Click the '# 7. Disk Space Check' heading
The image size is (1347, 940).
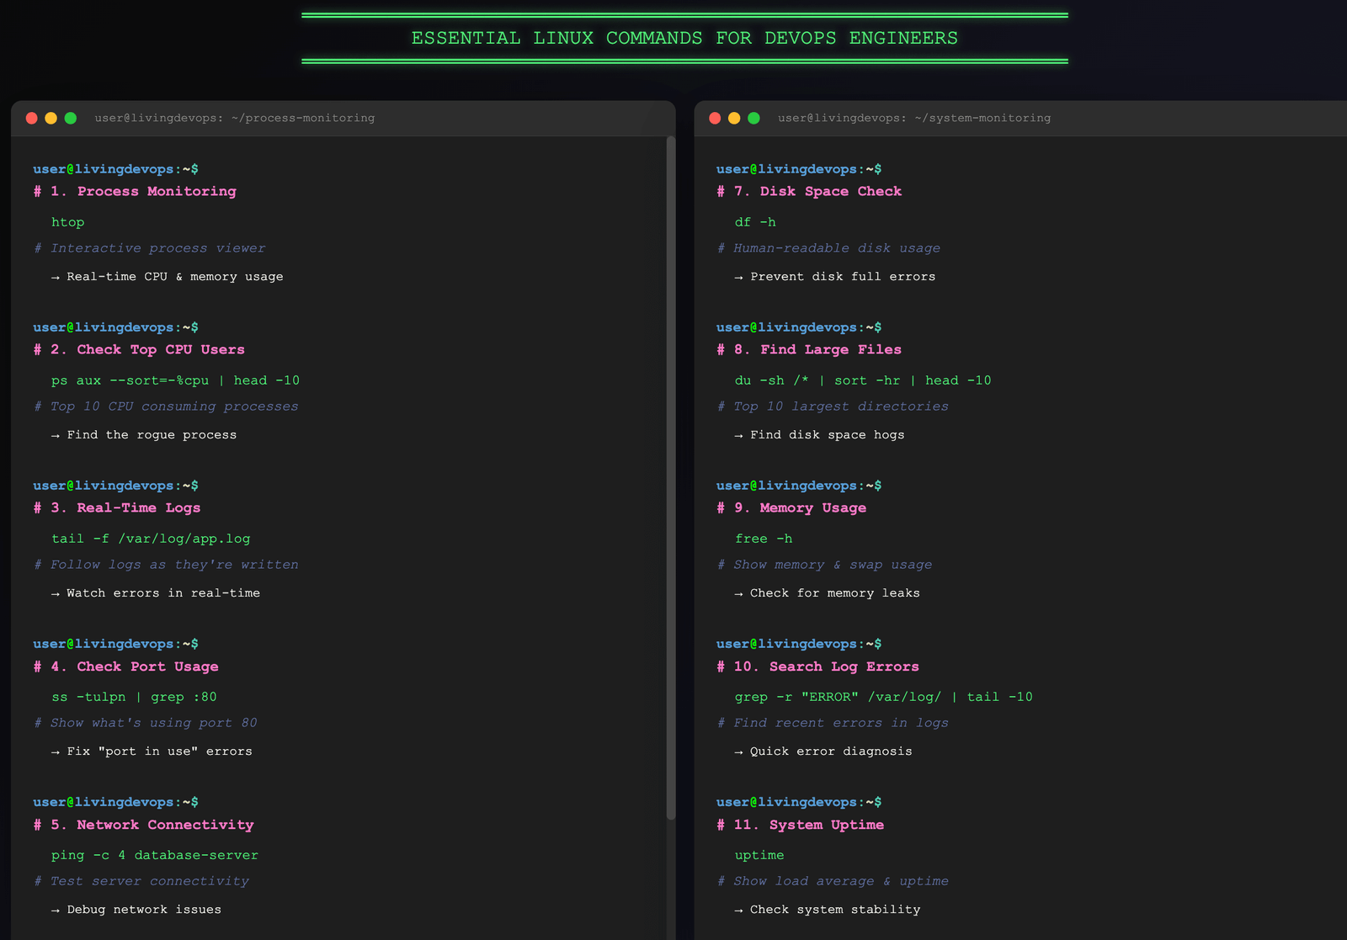click(809, 191)
